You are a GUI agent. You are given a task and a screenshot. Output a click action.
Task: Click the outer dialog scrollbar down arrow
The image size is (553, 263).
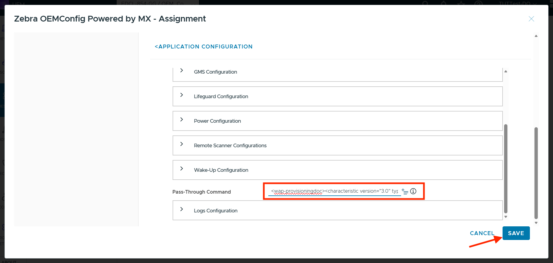536,223
